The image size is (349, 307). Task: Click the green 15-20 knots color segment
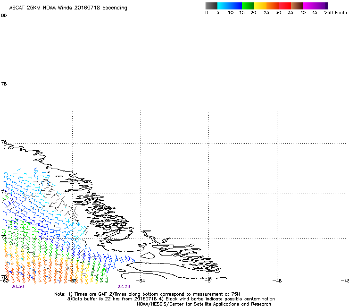[x=248, y=6]
